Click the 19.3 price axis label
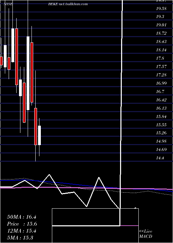Image resolution: width=173 pixels, height=243 pixels. [x=160, y=17]
